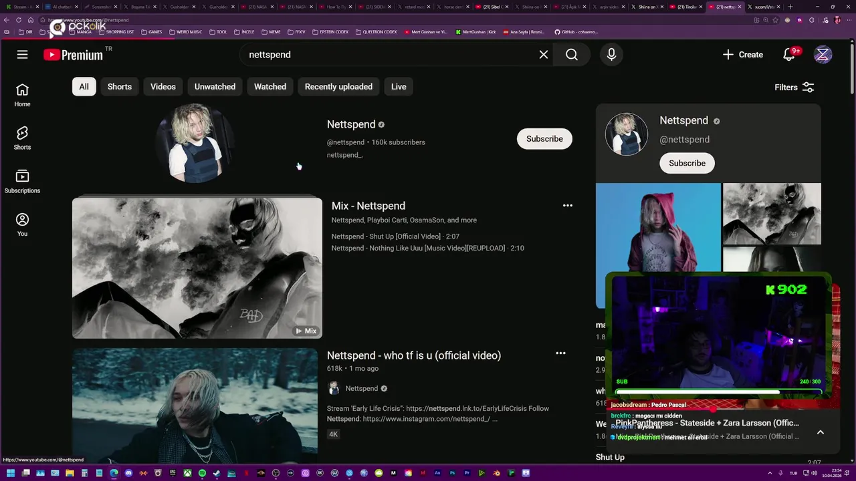Image resolution: width=856 pixels, height=481 pixels.
Task: Open Xbox app from the taskbar
Action: [187, 473]
